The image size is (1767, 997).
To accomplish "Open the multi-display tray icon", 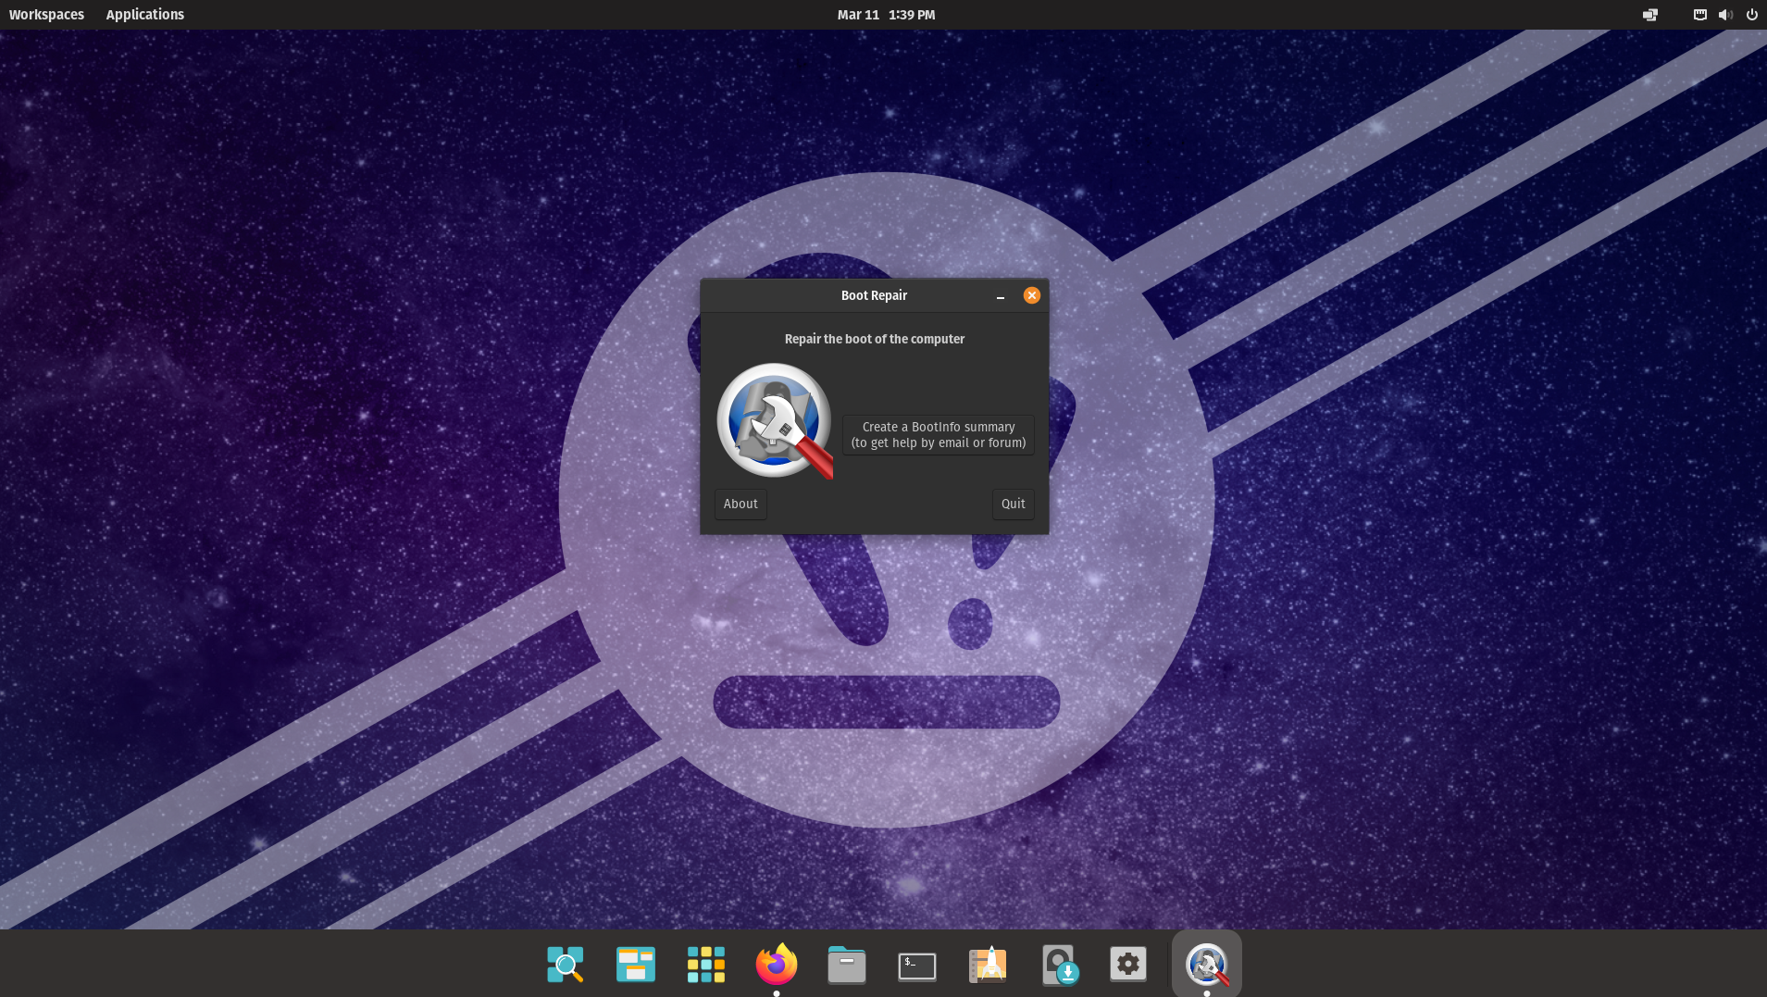I will pos(1650,15).
